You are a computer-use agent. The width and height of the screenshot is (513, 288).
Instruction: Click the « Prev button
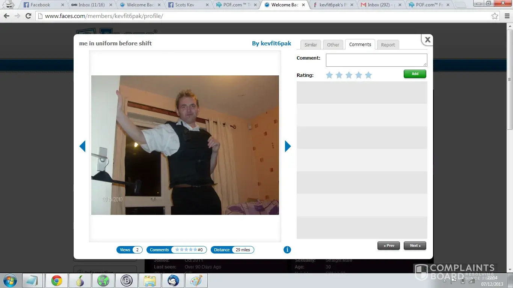[389, 246]
